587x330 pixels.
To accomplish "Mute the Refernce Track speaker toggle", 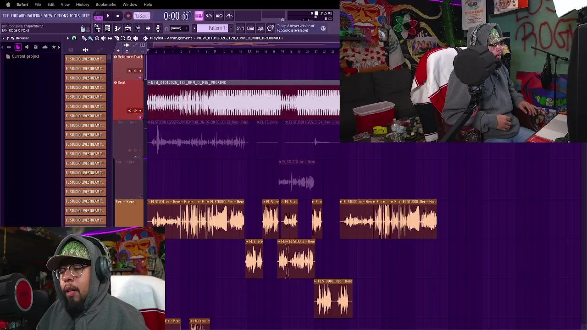I will click(135, 71).
